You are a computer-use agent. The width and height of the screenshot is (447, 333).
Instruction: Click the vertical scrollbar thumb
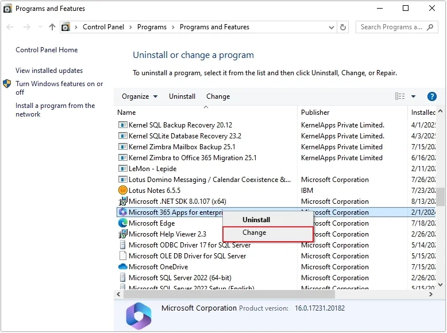pyautogui.click(x=441, y=196)
